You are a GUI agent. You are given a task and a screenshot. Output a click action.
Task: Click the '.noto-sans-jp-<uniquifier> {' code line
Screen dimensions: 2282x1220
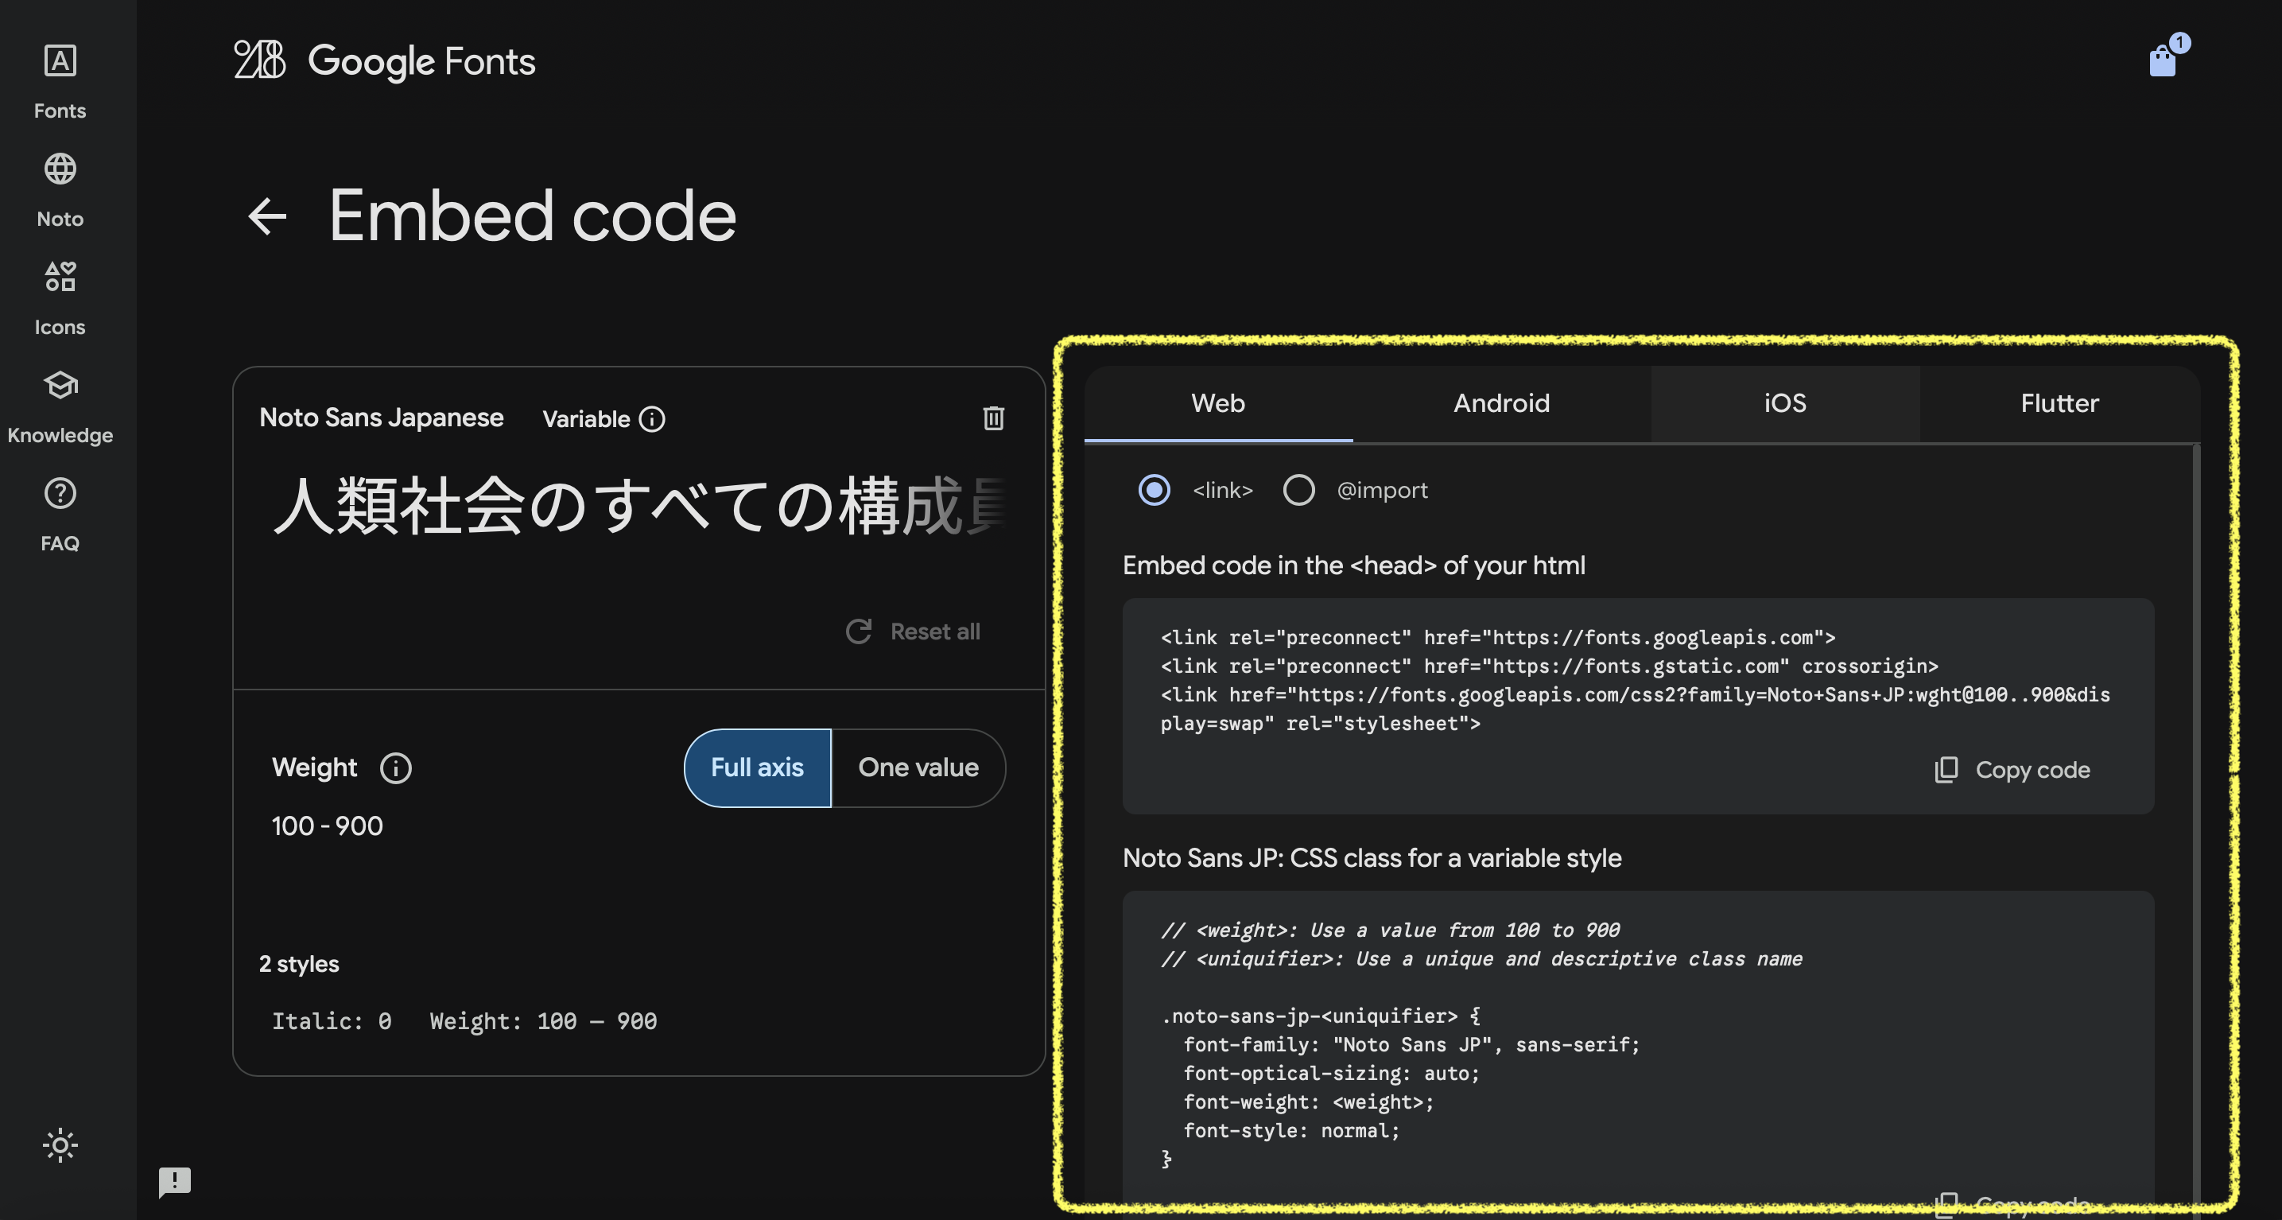1320,1016
